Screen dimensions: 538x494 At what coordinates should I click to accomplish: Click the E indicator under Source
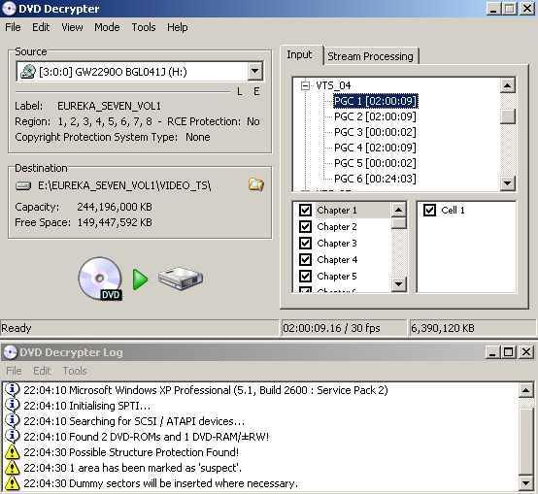coord(256,91)
